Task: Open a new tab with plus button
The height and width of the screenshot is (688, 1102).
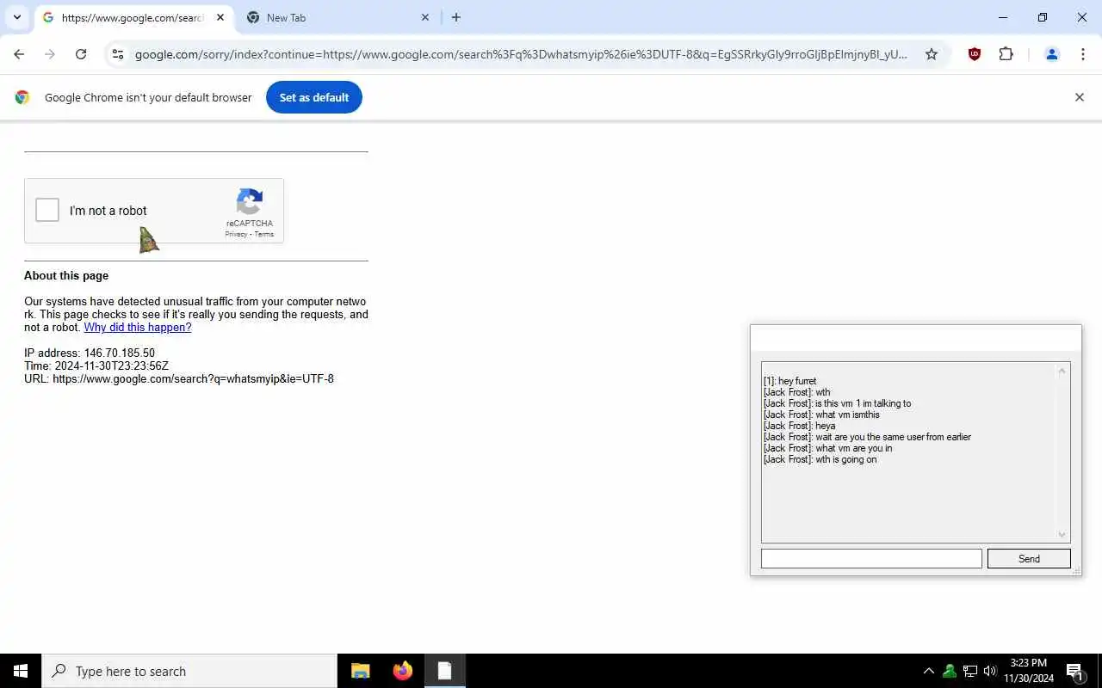Action: pyautogui.click(x=456, y=17)
